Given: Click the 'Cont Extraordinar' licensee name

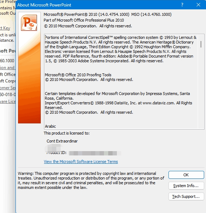Looking at the screenshot, I should pyautogui.click(x=62, y=141).
